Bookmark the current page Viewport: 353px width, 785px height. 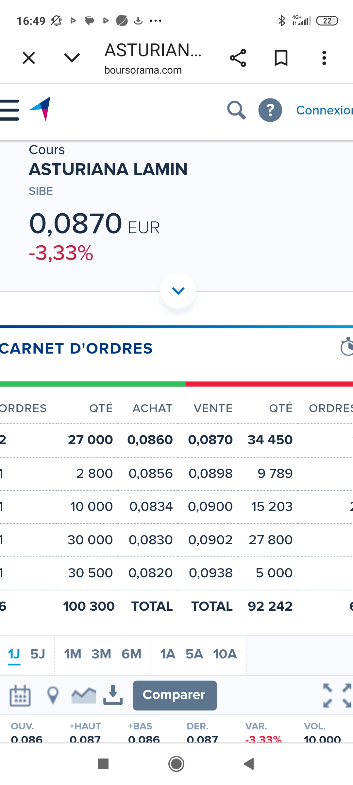pos(281,58)
